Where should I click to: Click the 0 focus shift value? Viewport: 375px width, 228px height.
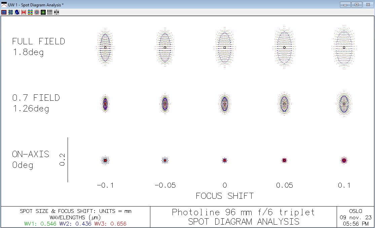(225, 185)
